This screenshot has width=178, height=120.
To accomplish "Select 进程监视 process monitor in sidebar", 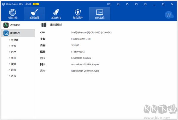I will tap(18, 25).
